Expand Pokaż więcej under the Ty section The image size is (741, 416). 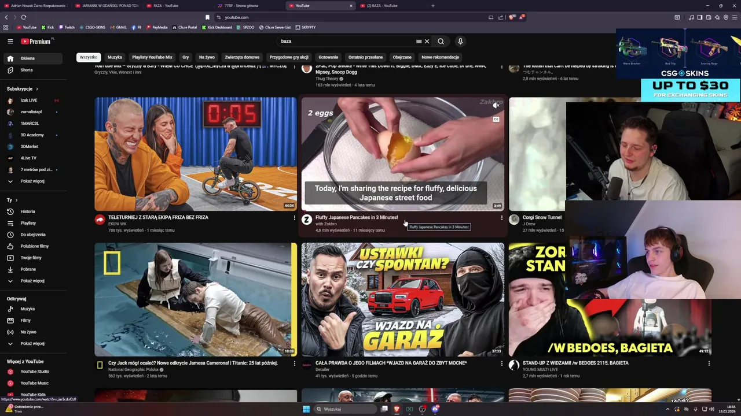pos(32,281)
